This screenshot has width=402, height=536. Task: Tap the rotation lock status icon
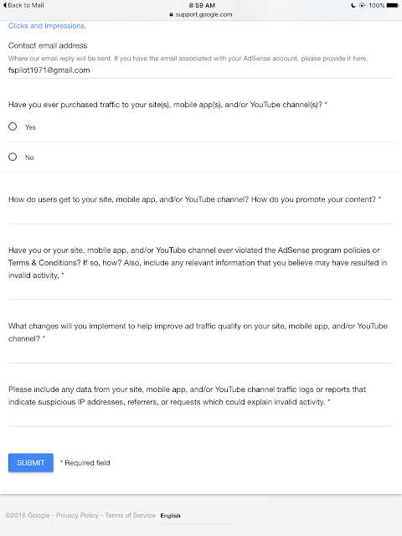[x=362, y=6]
